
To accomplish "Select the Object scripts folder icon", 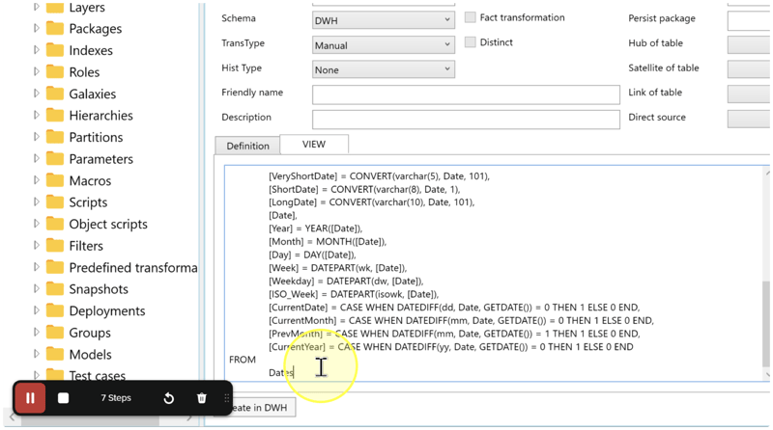I will 55,224.
